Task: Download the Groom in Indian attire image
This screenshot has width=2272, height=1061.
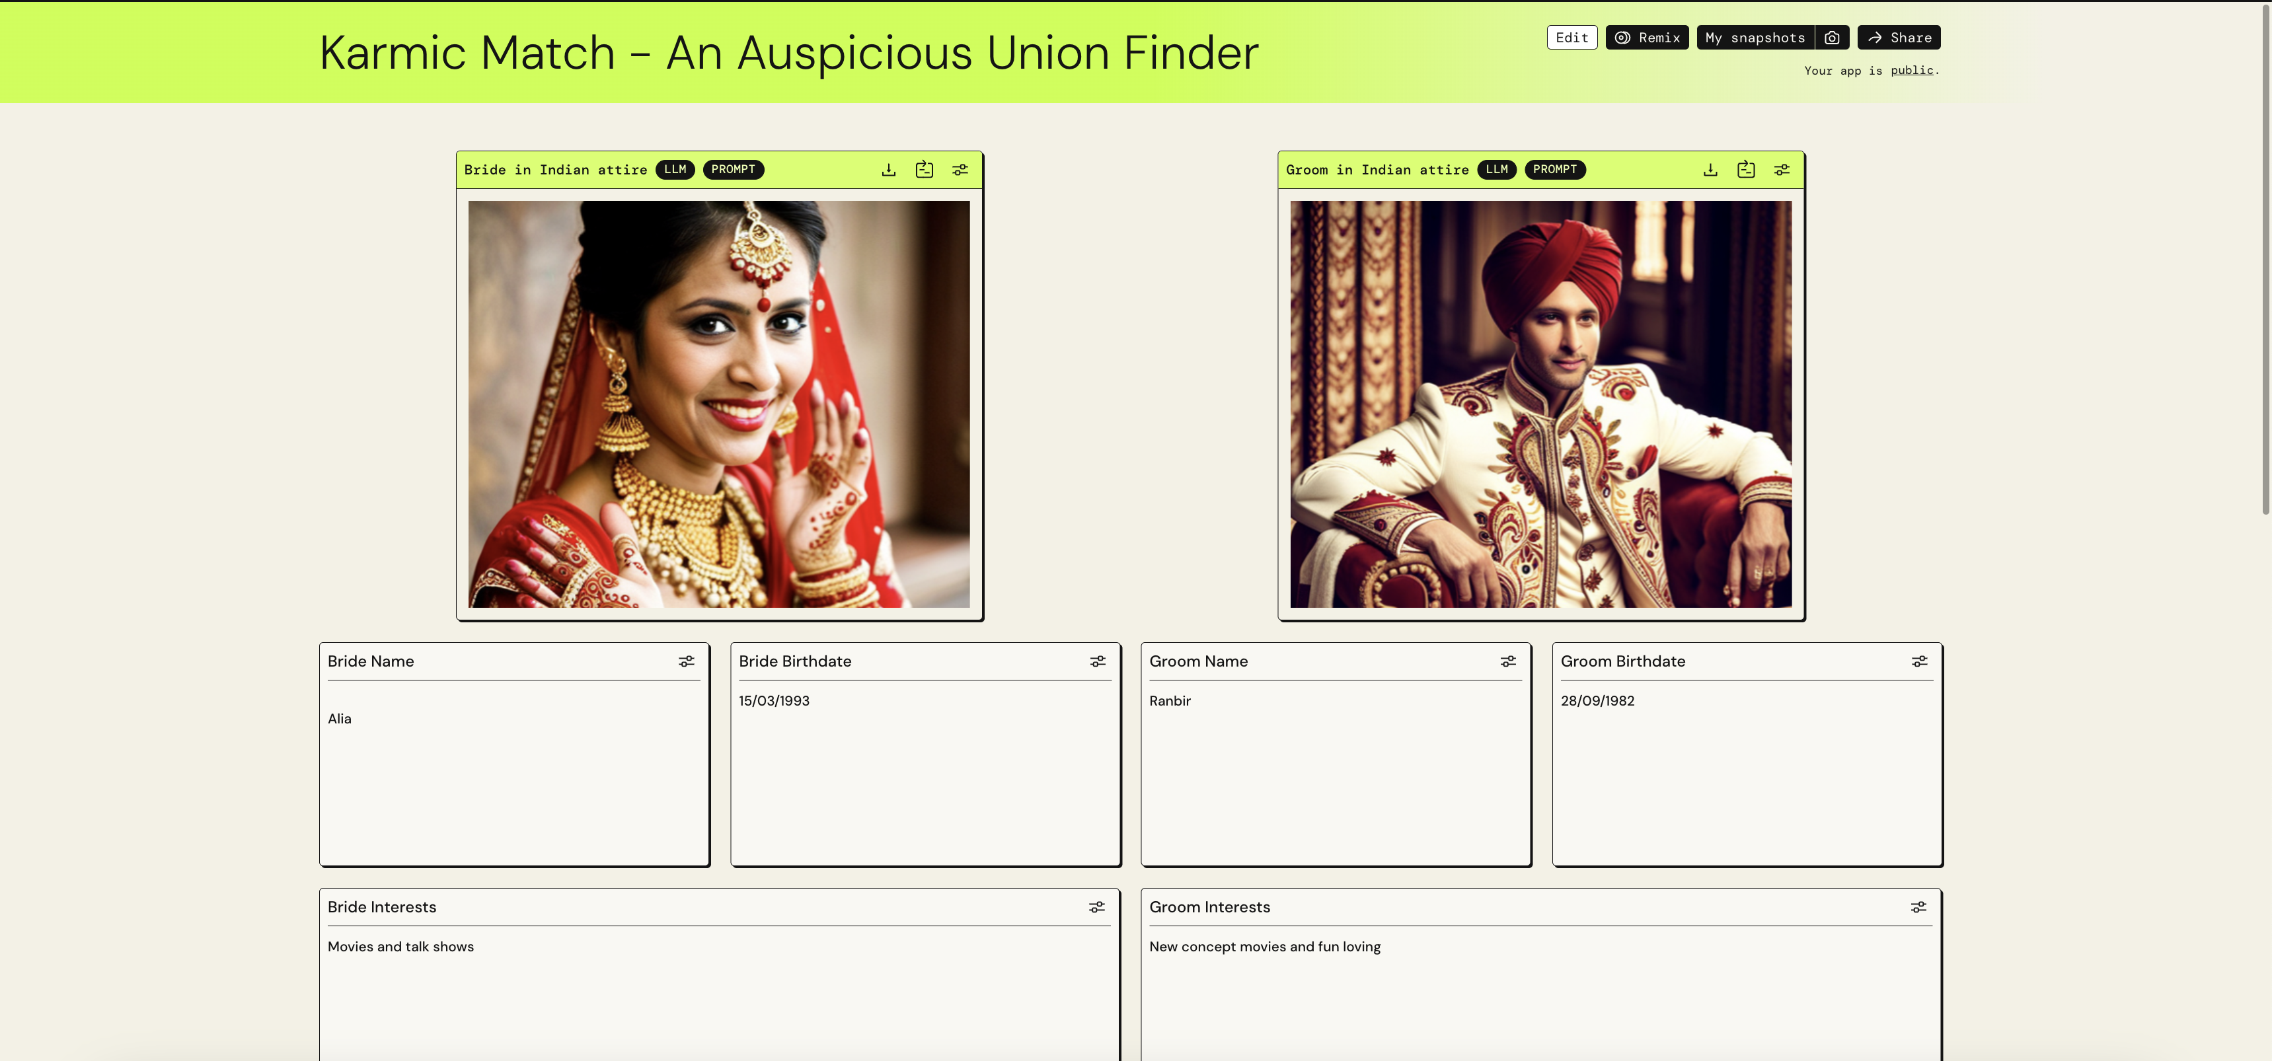Action: 1710,169
